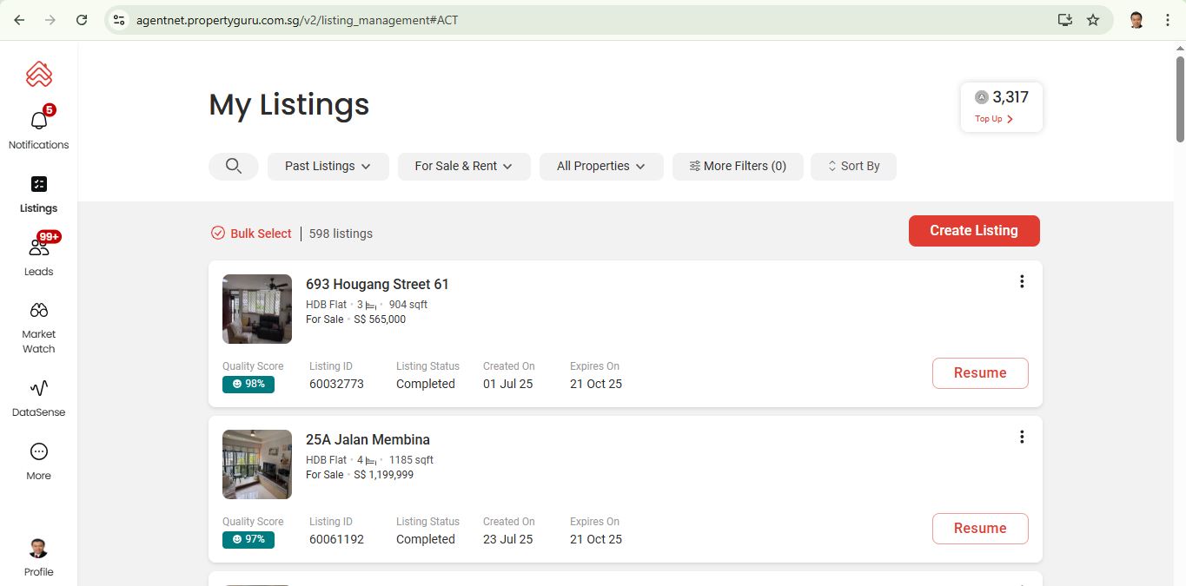
Task: Open DataSense from sidebar
Action: pyautogui.click(x=39, y=389)
